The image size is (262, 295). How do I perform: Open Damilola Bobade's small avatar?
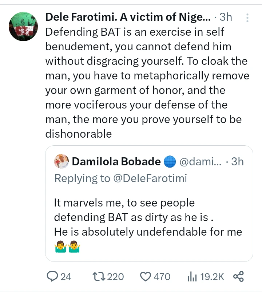[x=61, y=161]
